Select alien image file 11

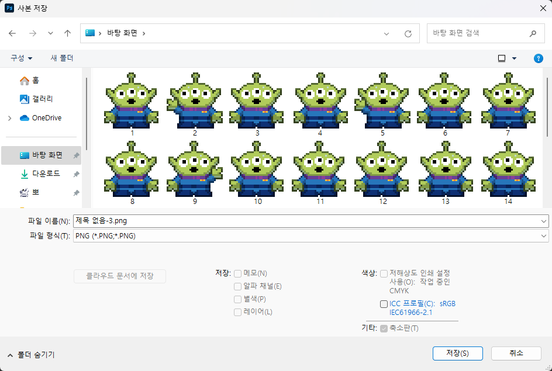[x=320, y=173]
